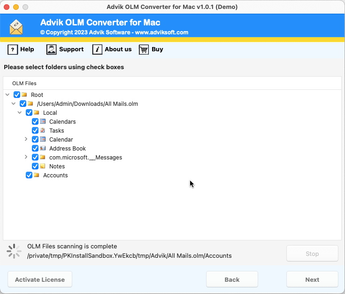Click the Notes sticky note icon
The height and width of the screenshot is (294, 345).
click(43, 166)
